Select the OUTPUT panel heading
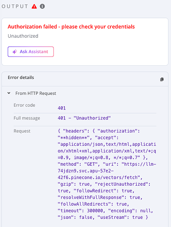 click(x=15, y=6)
